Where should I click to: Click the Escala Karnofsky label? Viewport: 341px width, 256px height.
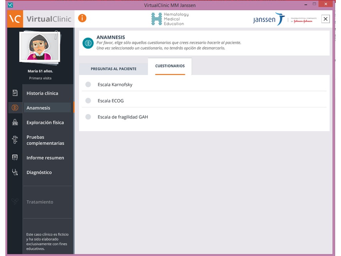[115, 85]
